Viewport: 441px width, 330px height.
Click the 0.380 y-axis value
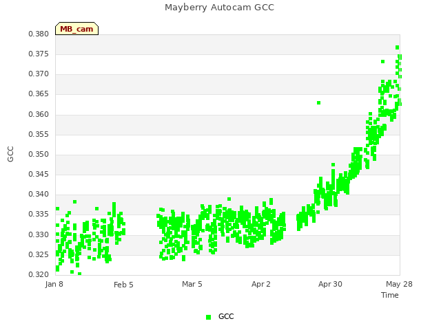[39, 34]
